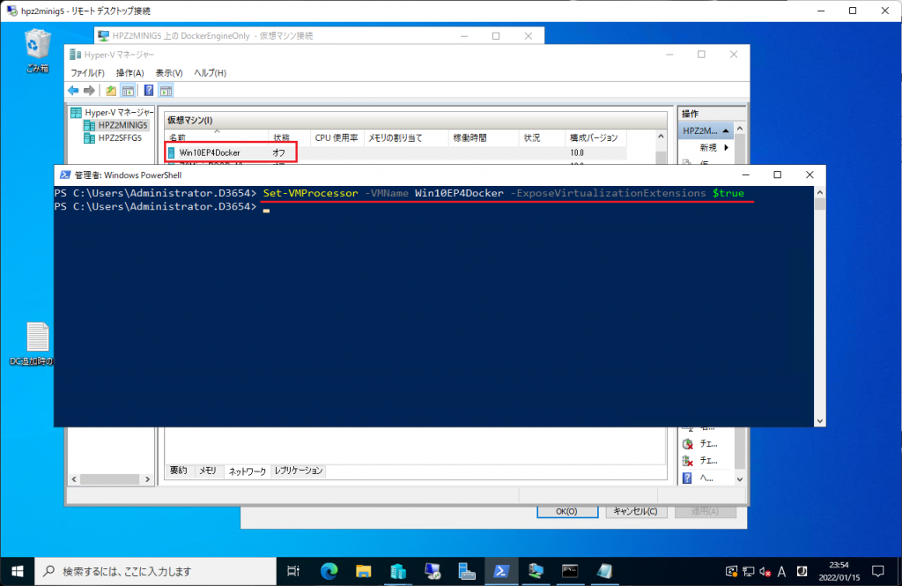This screenshot has height=586, width=902.
Task: Click the virtual machine list scroll up arrow
Action: coord(661,137)
